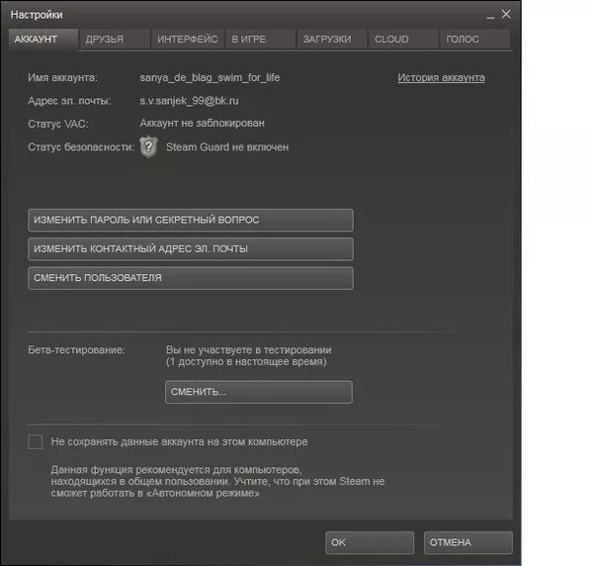Confirm settings with the OK button
593x566 pixels.
(370, 542)
